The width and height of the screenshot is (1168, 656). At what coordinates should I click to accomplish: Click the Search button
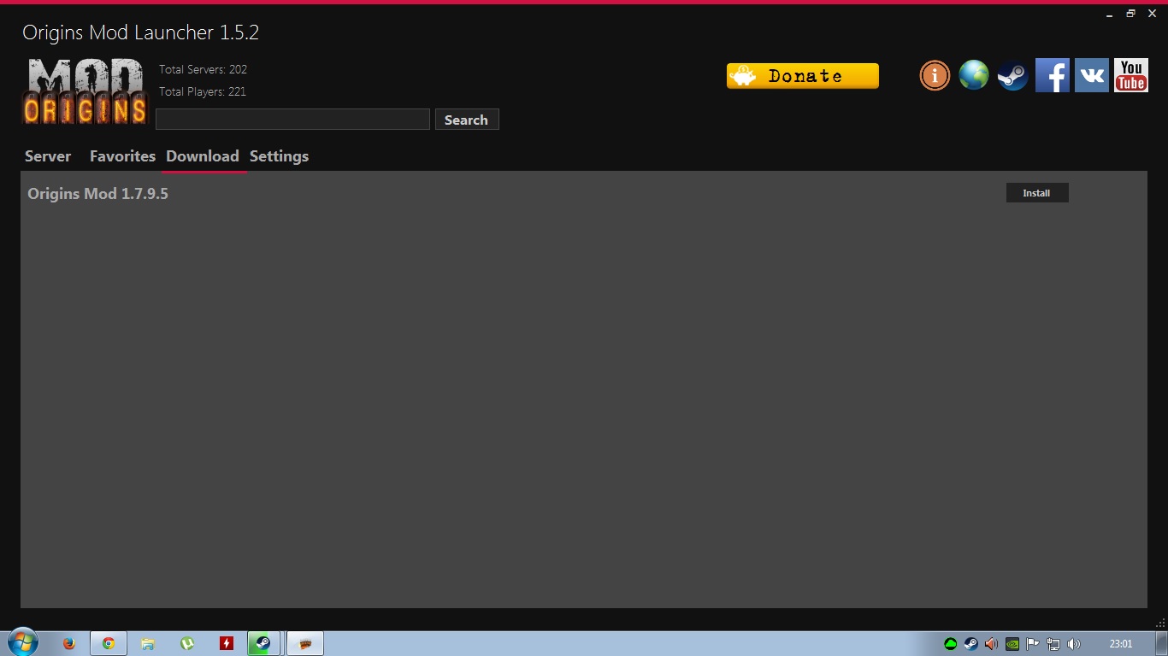click(x=467, y=120)
